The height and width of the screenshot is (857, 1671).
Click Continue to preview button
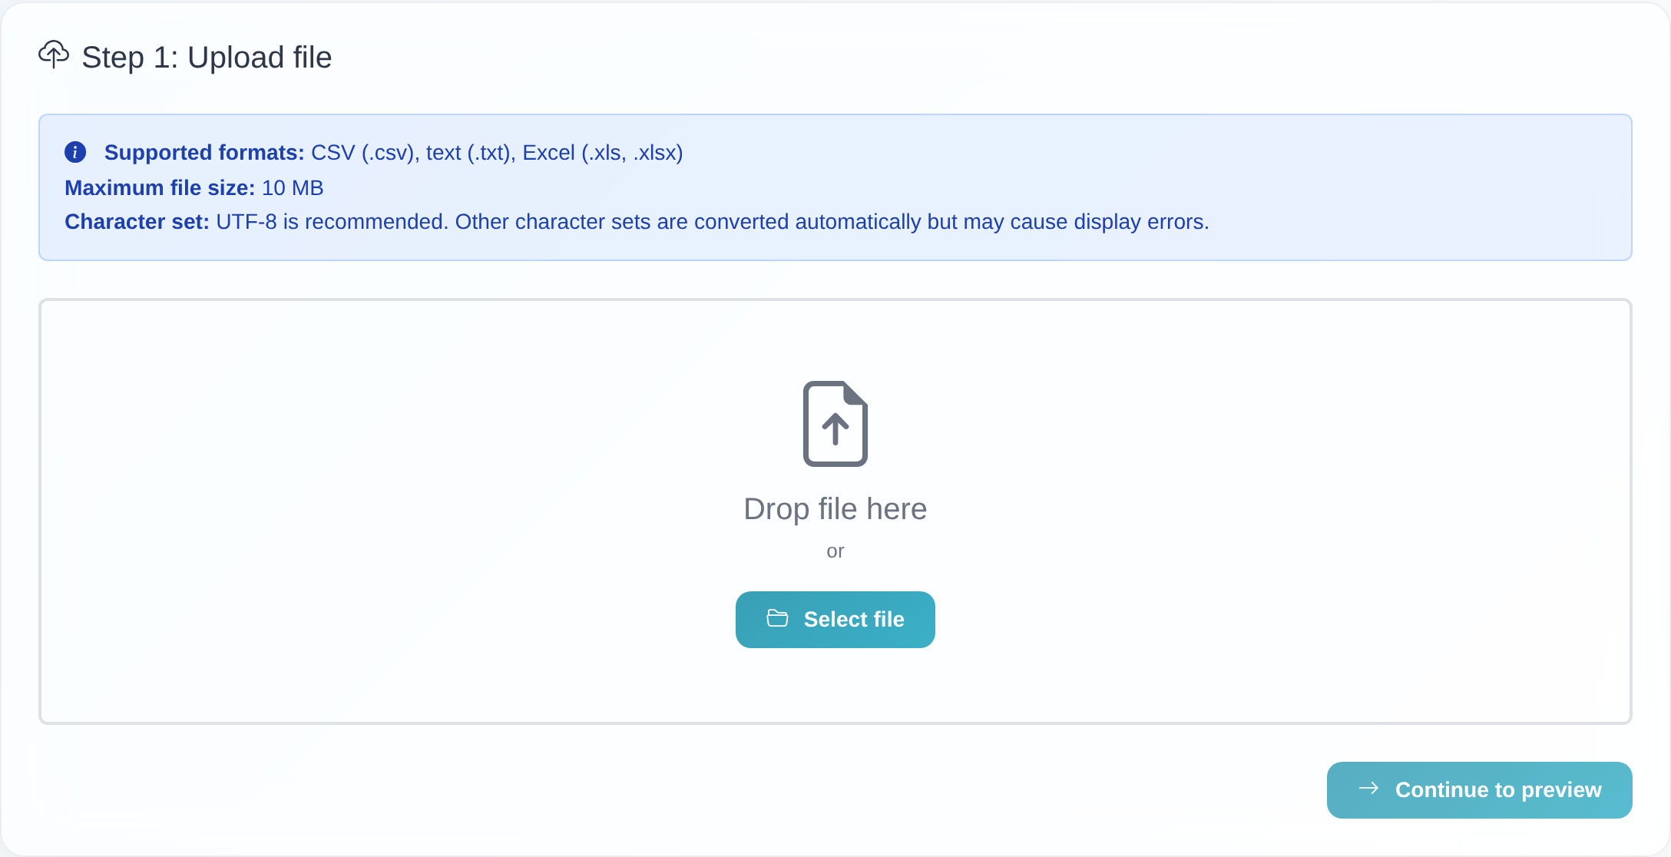click(x=1479, y=789)
